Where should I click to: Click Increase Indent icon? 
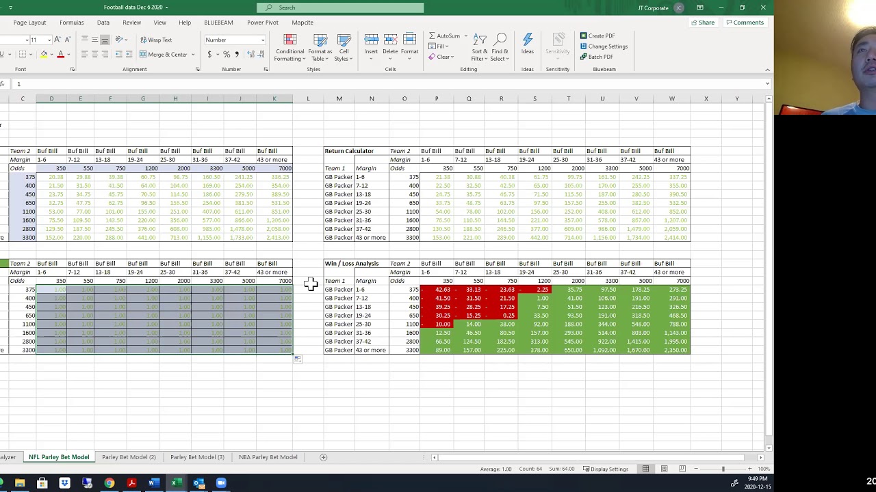[129, 55]
